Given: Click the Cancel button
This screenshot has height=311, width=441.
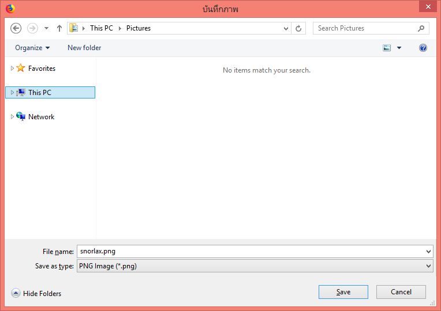Looking at the screenshot, I should click(401, 292).
